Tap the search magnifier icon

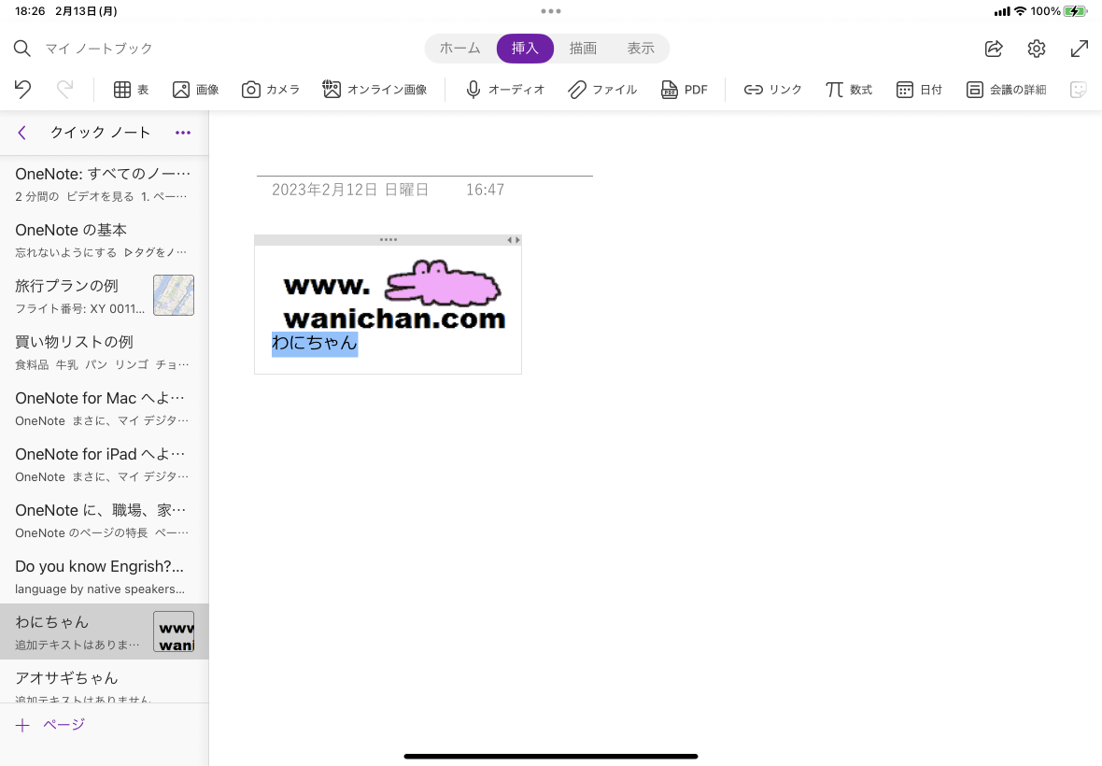[22, 49]
